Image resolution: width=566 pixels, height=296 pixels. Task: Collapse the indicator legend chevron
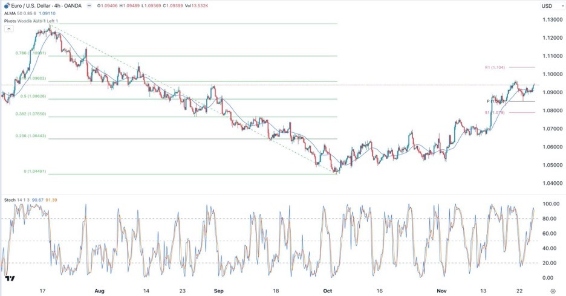point(8,28)
